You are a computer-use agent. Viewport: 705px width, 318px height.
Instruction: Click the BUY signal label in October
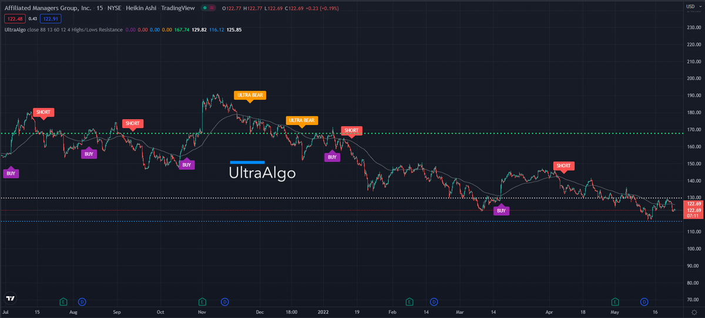(187, 165)
